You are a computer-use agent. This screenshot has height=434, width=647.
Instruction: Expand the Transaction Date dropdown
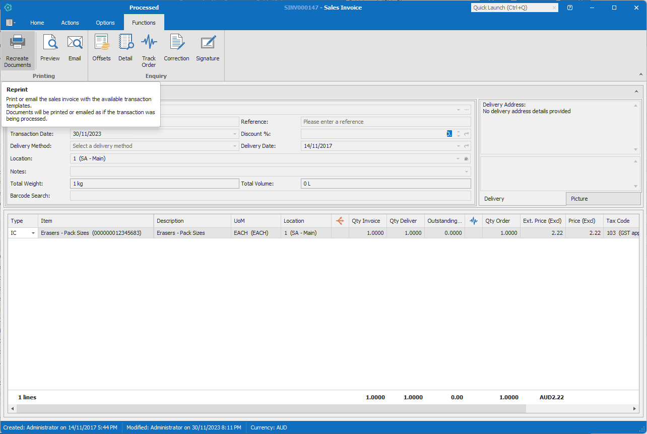tap(235, 134)
